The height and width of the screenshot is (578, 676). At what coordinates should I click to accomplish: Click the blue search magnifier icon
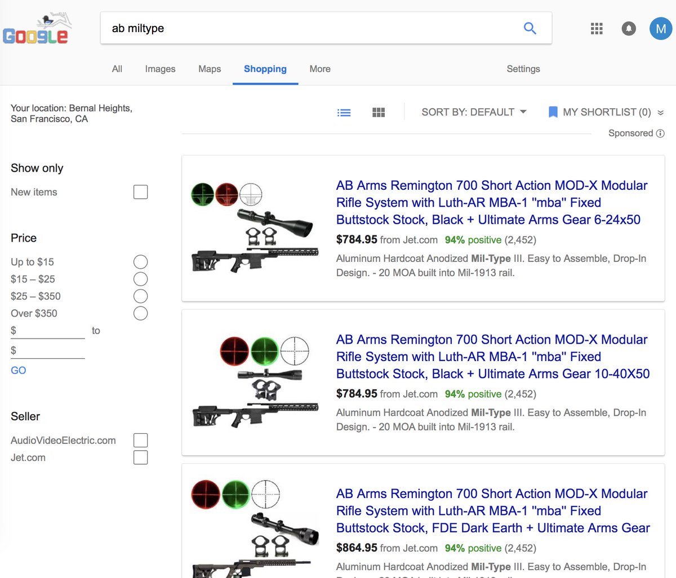(x=530, y=28)
